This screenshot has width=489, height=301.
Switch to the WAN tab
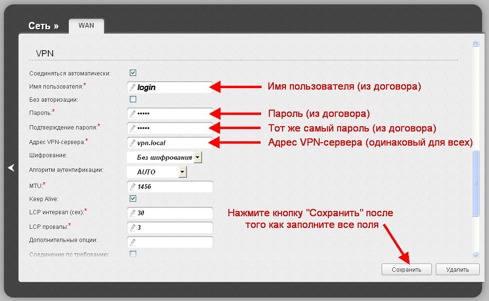coord(86,26)
